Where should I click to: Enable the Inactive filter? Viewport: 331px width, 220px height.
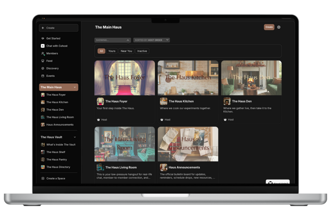pos(142,51)
